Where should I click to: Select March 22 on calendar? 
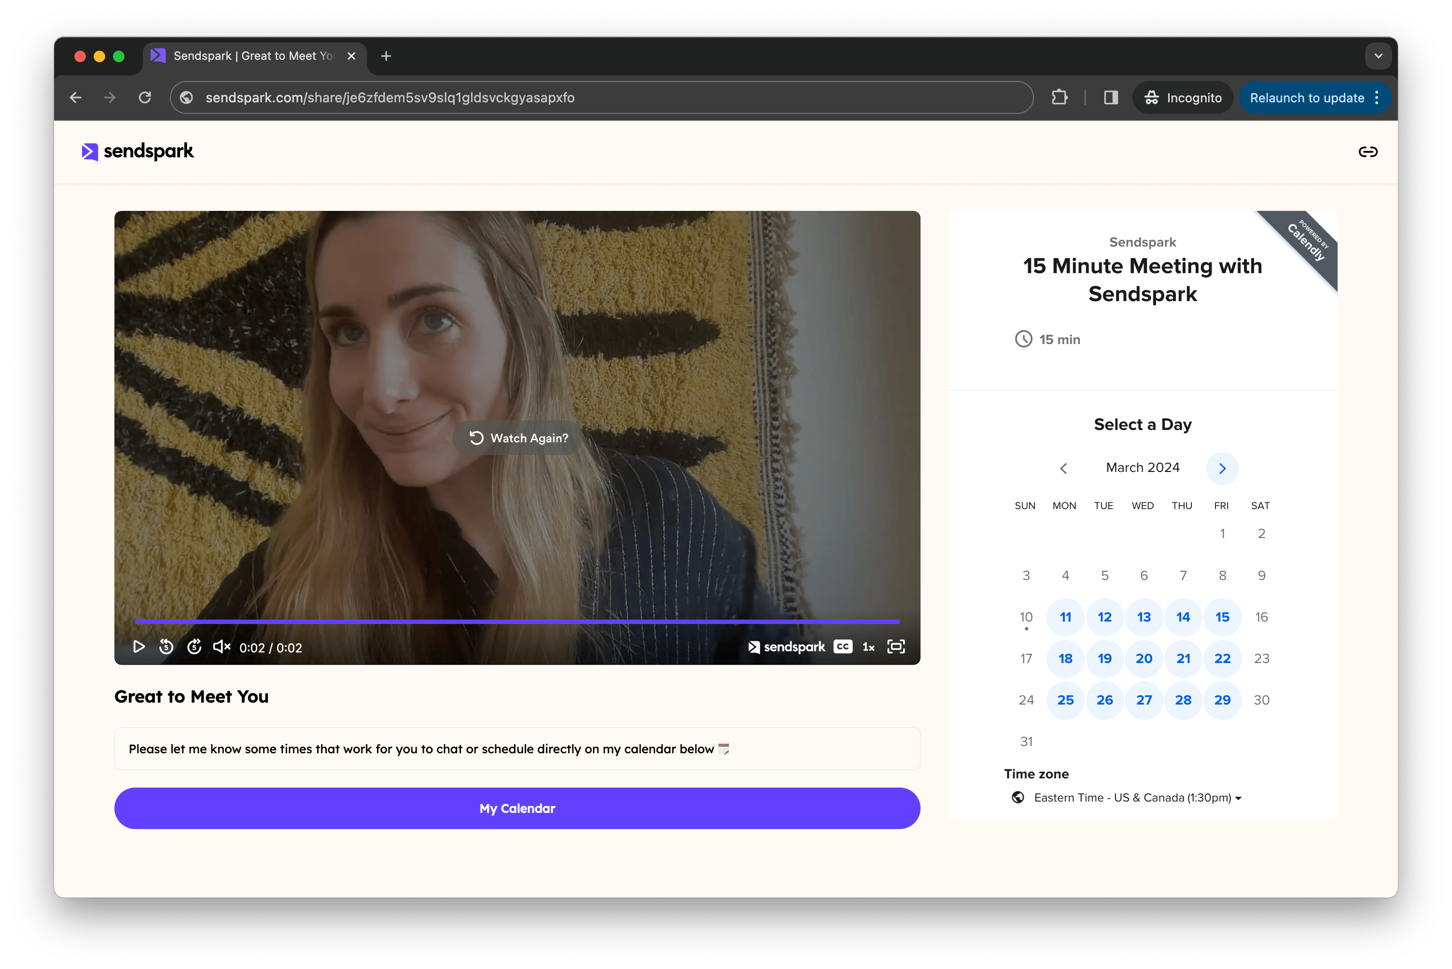[1222, 659]
